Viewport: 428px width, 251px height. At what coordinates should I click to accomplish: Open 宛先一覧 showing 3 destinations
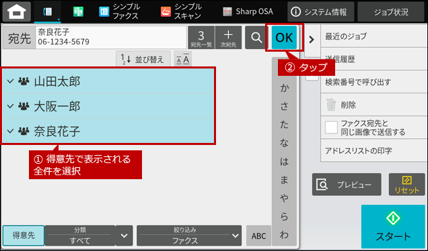point(201,38)
